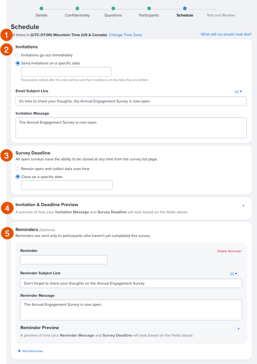Select Send invitations on a specific date
This screenshot has width=257, height=364.
click(18, 63)
